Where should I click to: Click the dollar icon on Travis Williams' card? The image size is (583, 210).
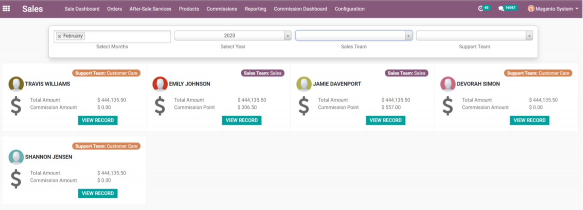(x=16, y=106)
